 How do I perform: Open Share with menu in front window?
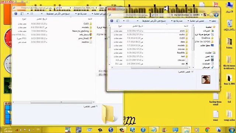tap(177, 21)
